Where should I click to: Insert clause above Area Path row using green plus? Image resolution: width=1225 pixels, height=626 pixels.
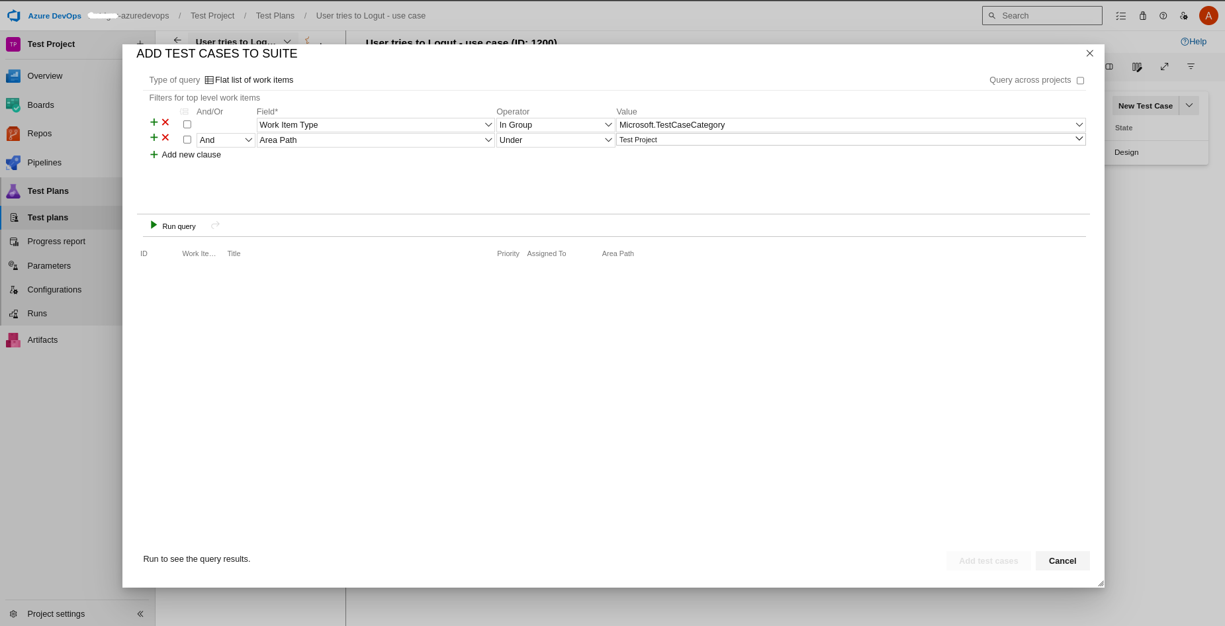154,138
